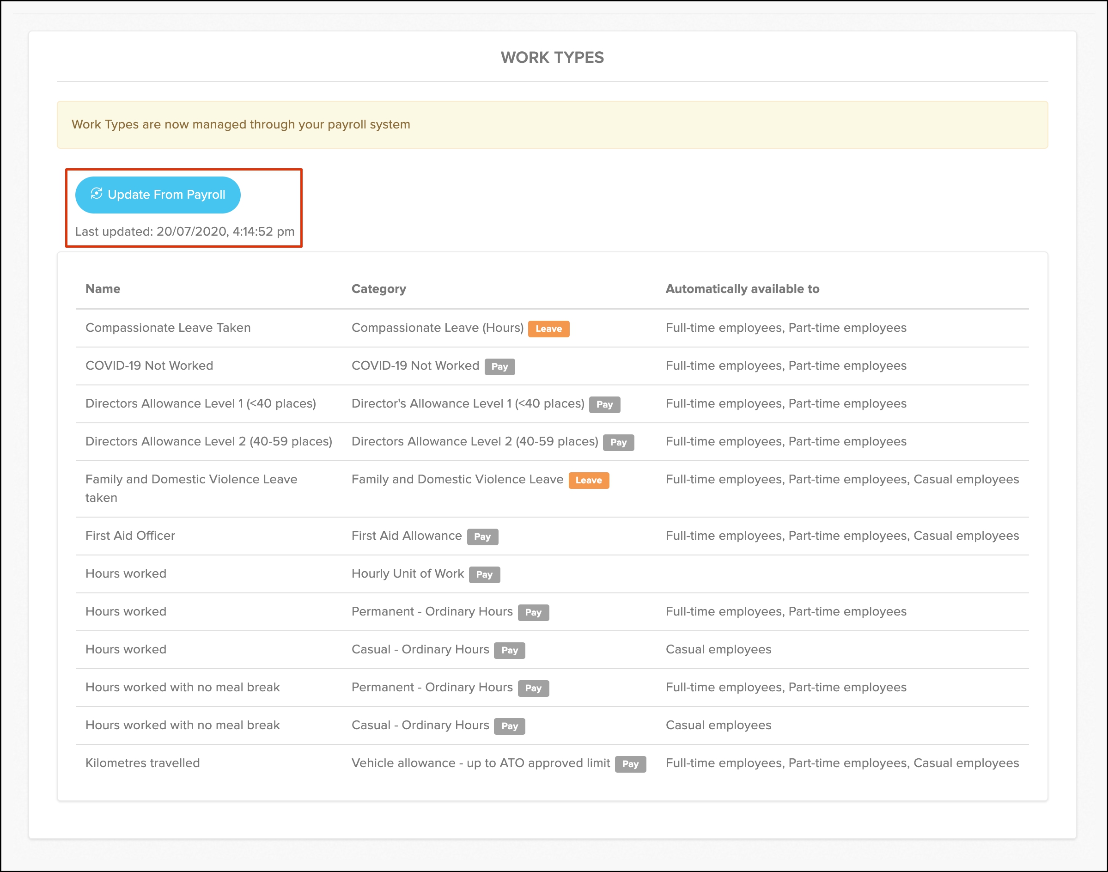The height and width of the screenshot is (872, 1108).
Task: Select Hours worked row with Casual employees availability
Action: click(126, 649)
